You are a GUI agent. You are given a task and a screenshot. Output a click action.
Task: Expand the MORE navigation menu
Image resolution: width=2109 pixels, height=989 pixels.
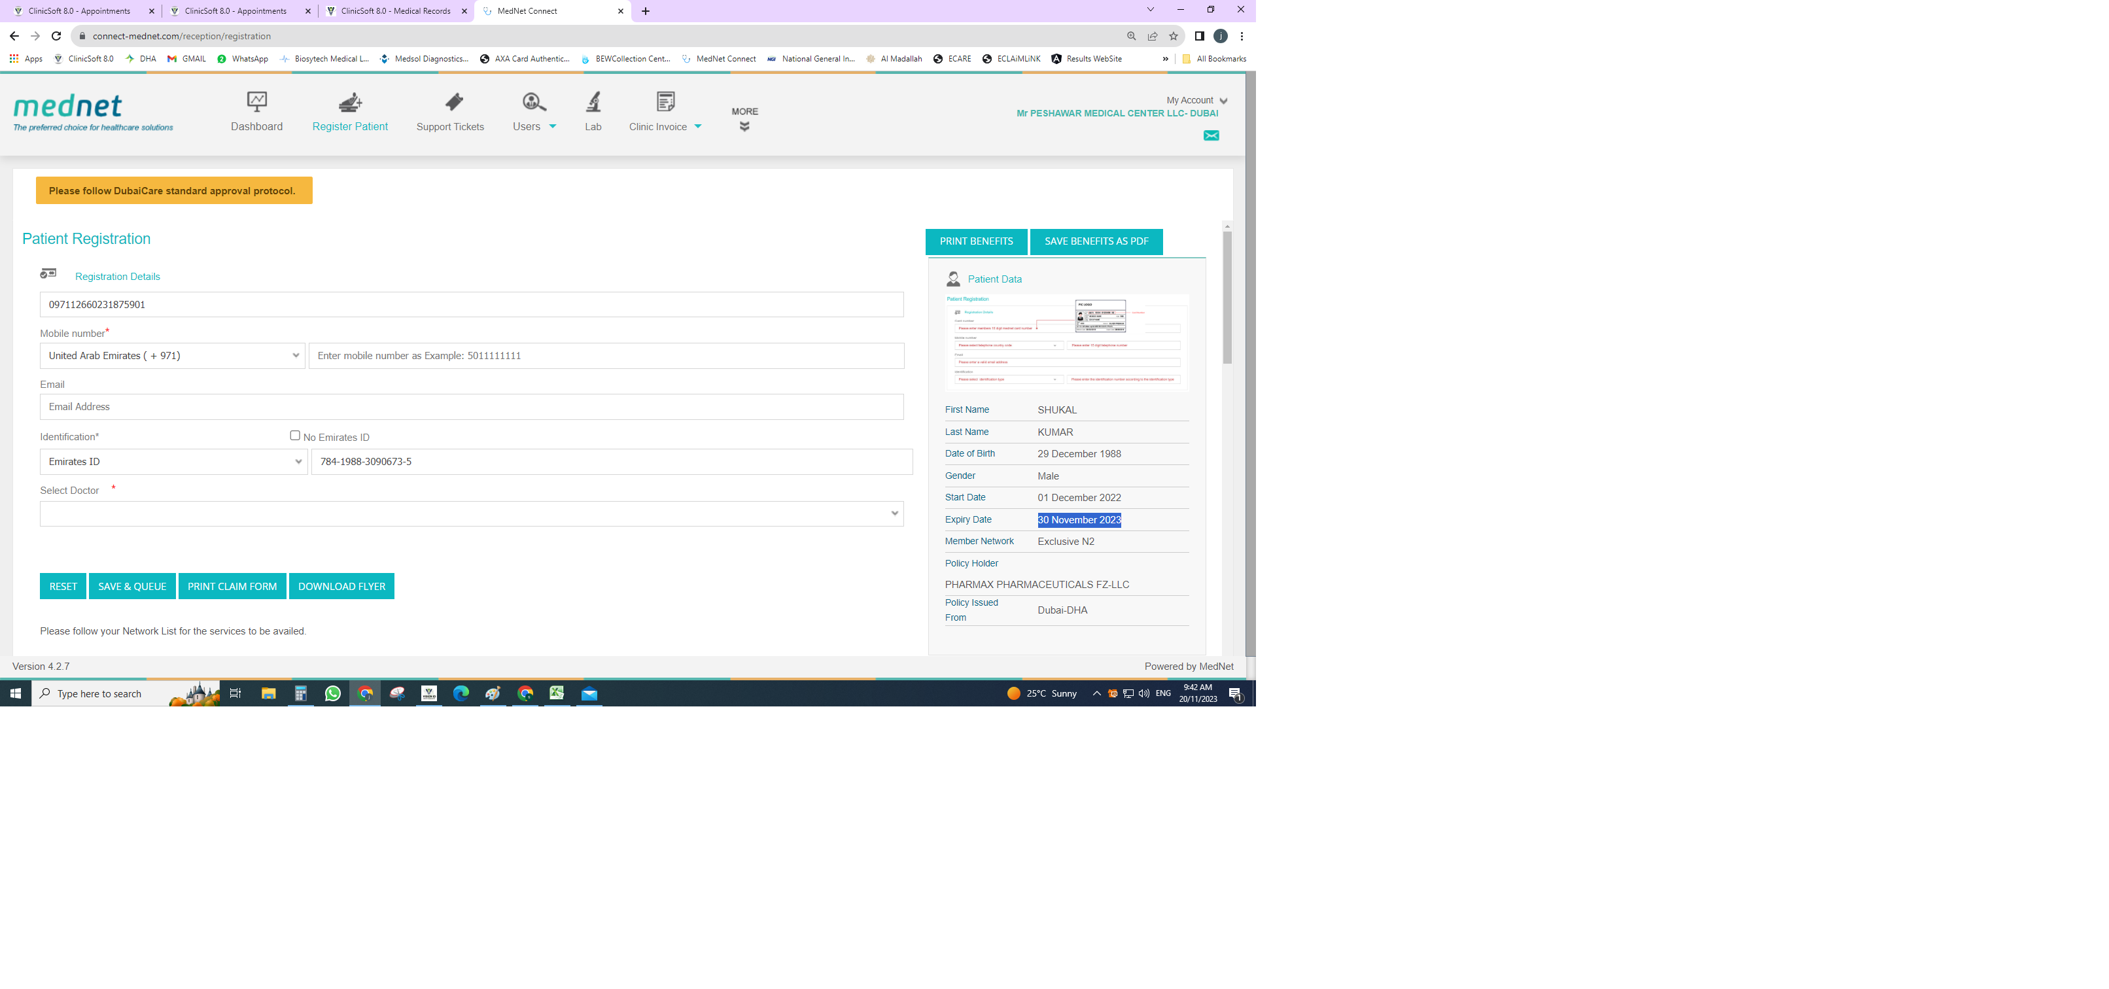(x=744, y=118)
